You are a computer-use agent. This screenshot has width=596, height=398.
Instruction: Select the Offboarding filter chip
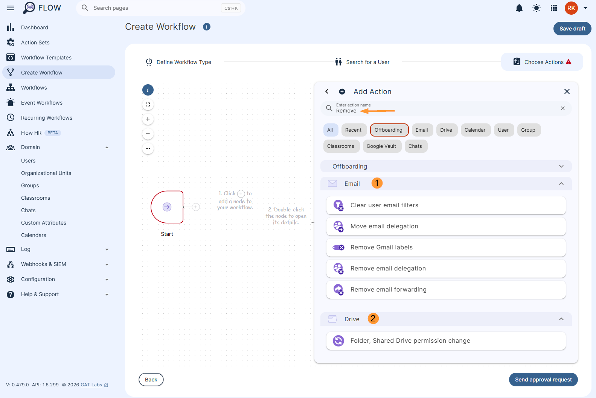point(389,130)
